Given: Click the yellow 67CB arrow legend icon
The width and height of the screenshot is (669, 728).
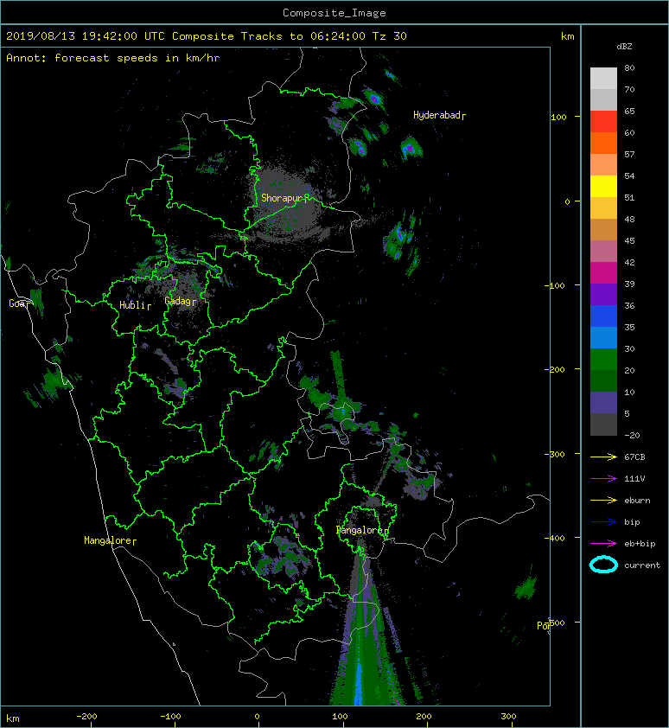Looking at the screenshot, I should point(603,457).
